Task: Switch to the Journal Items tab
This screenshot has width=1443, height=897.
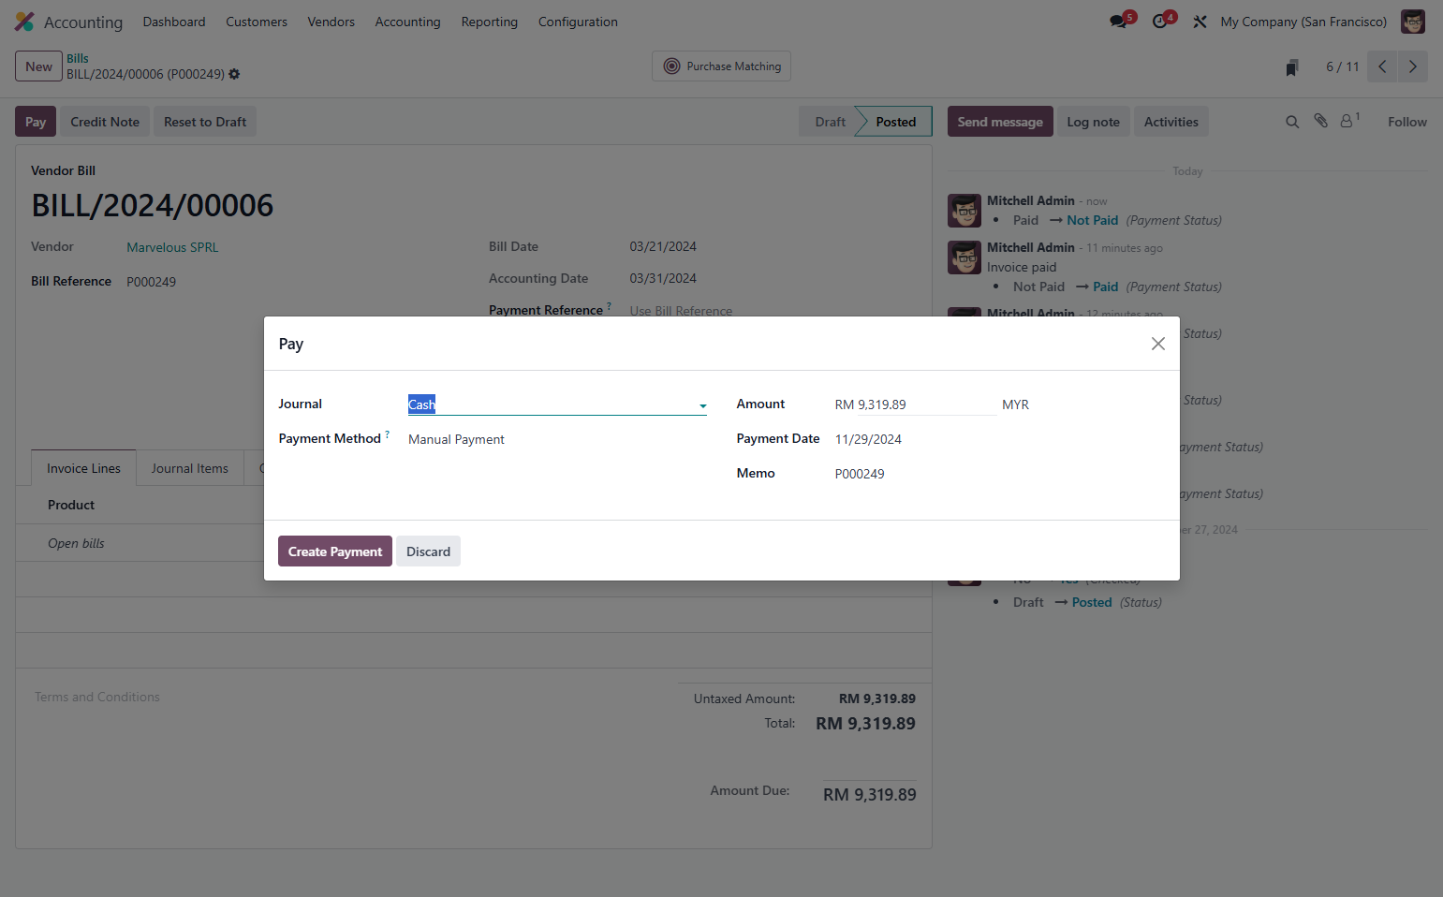Action: click(x=190, y=468)
